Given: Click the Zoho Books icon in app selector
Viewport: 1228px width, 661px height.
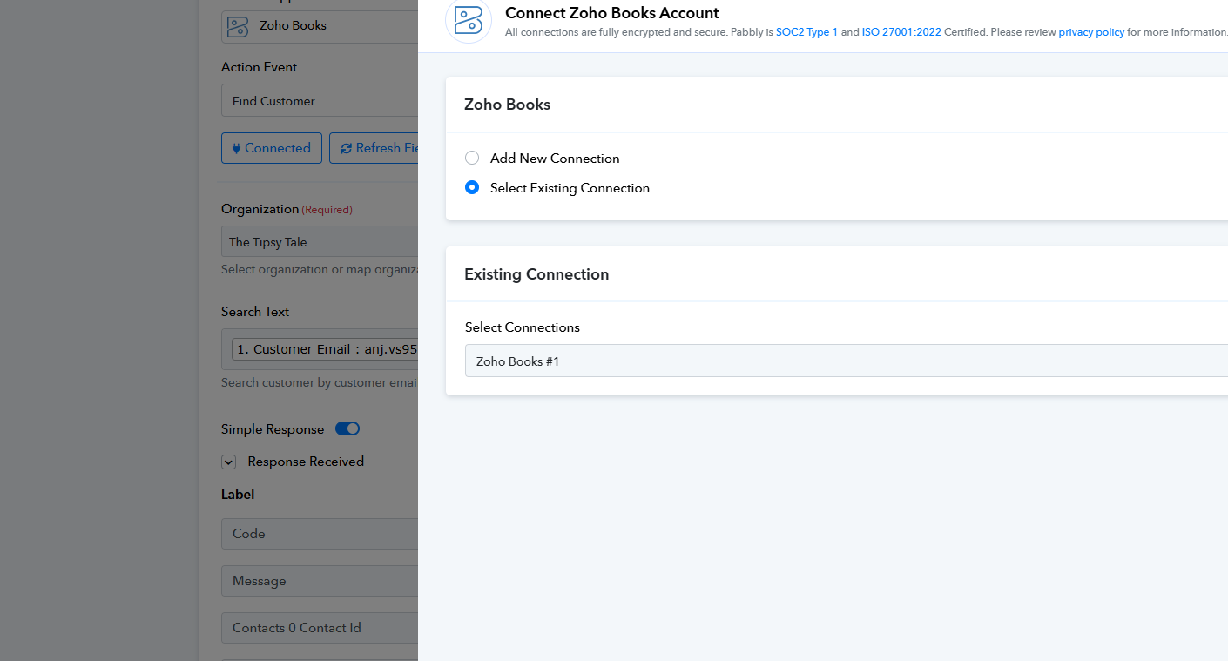Looking at the screenshot, I should click(x=237, y=26).
